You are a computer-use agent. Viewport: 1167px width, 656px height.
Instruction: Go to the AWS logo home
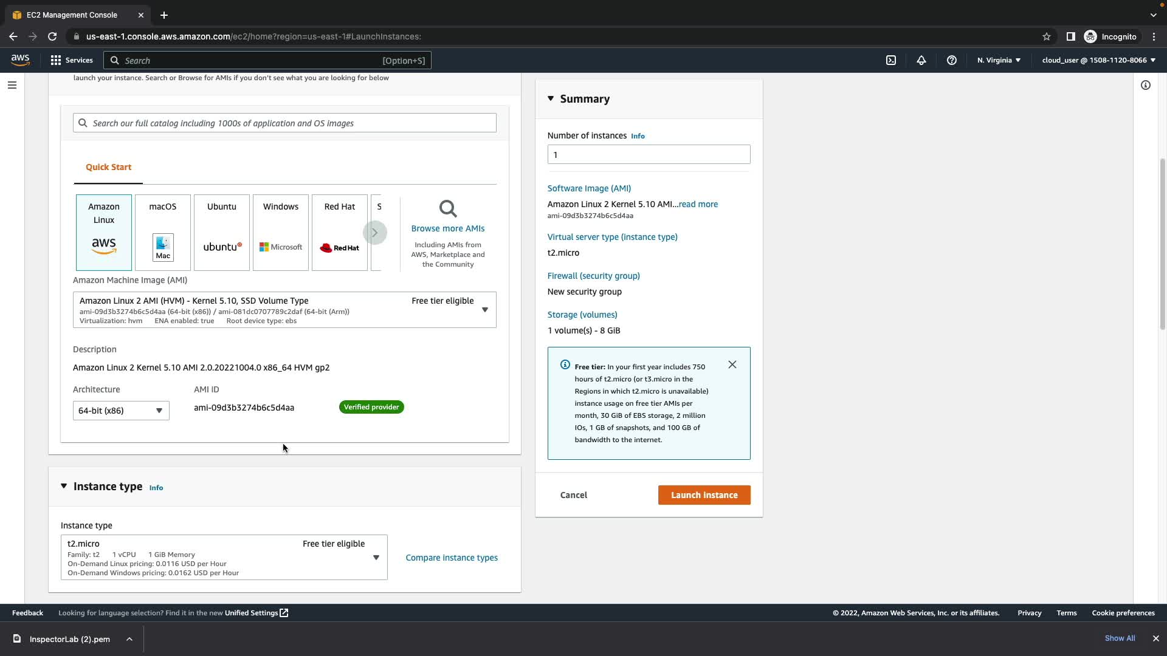[x=20, y=60]
